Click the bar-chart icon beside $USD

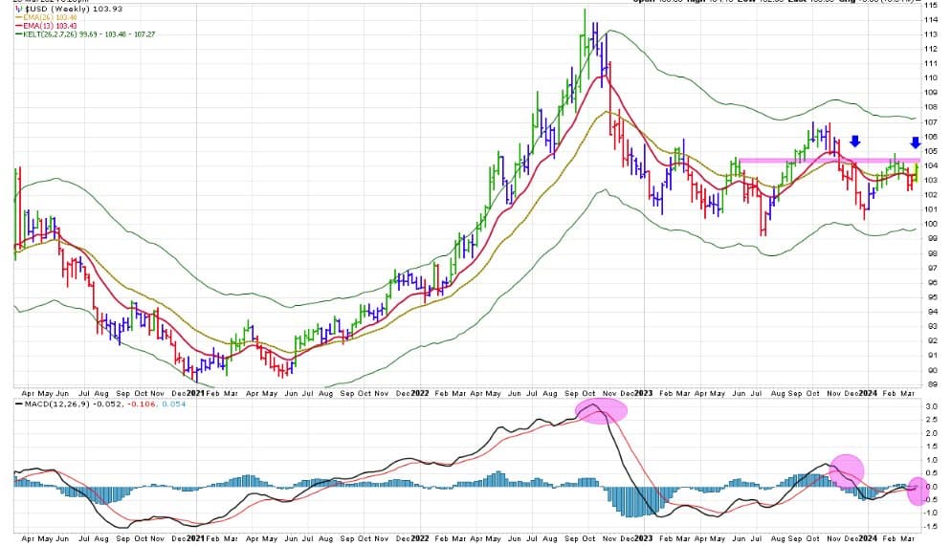click(17, 10)
